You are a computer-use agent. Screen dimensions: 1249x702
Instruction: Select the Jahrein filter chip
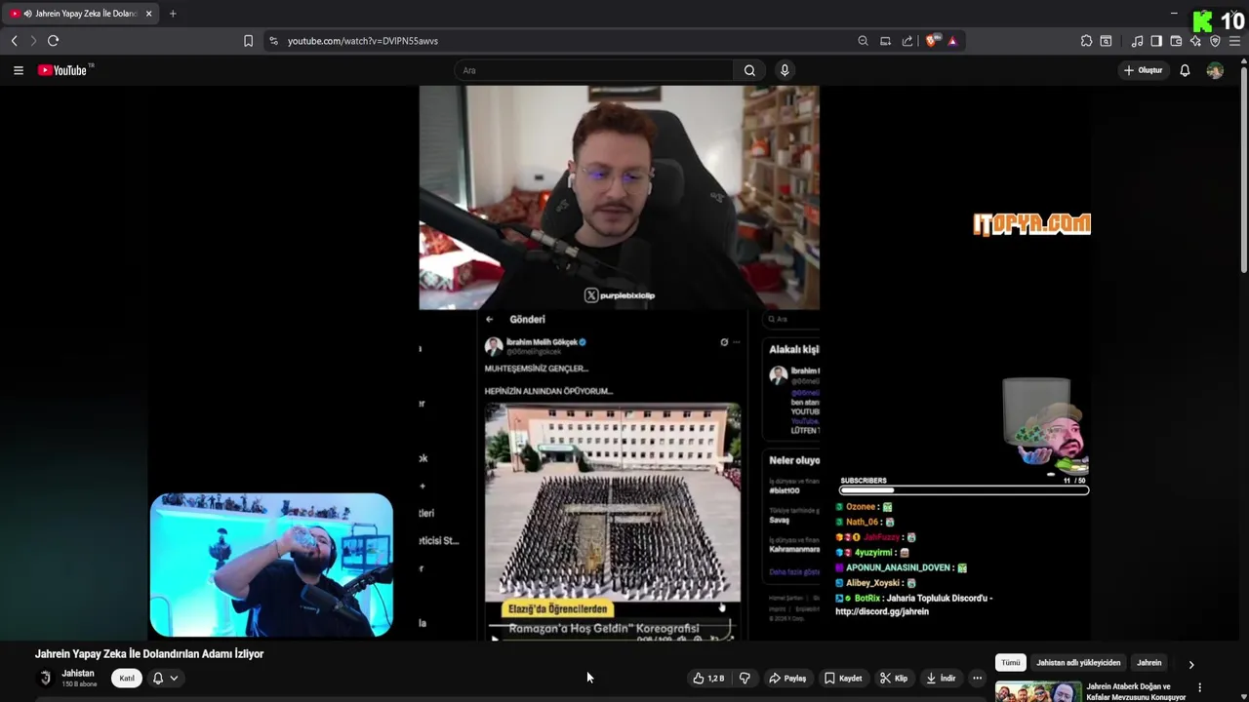[1148, 663]
